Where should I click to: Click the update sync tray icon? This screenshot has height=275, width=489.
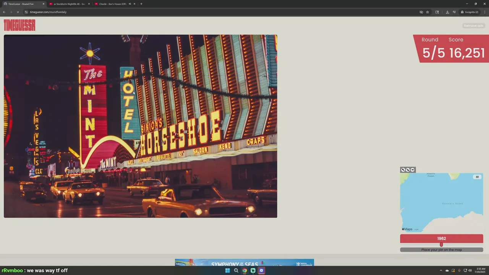point(453,270)
